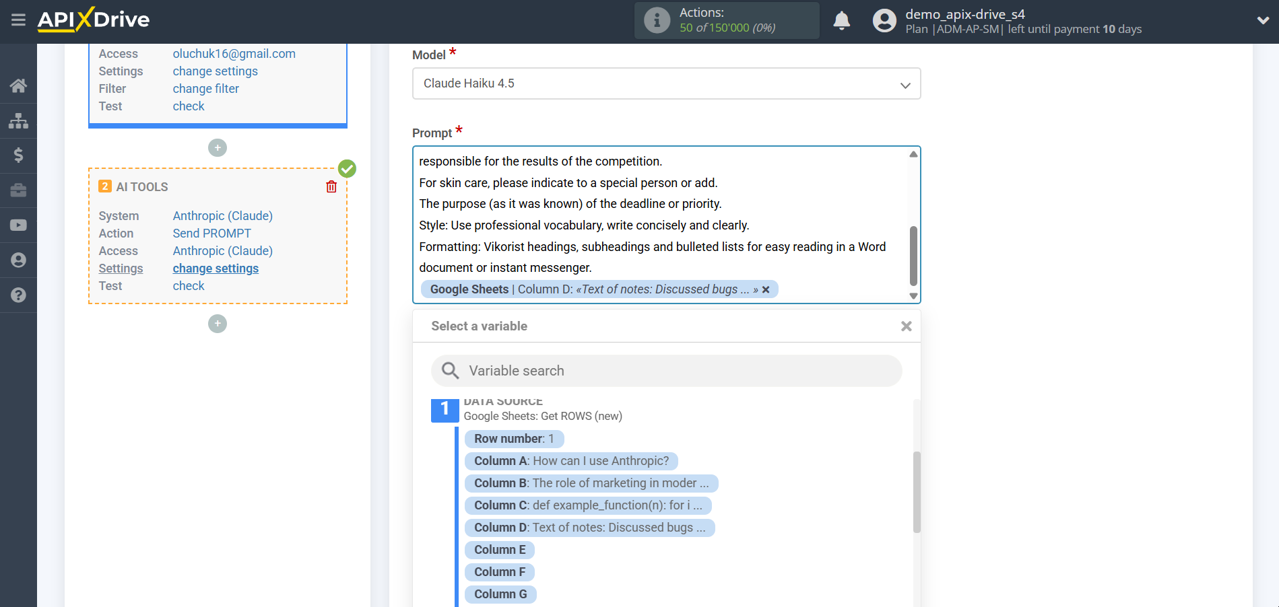Insert the Column E variable

[500, 550]
